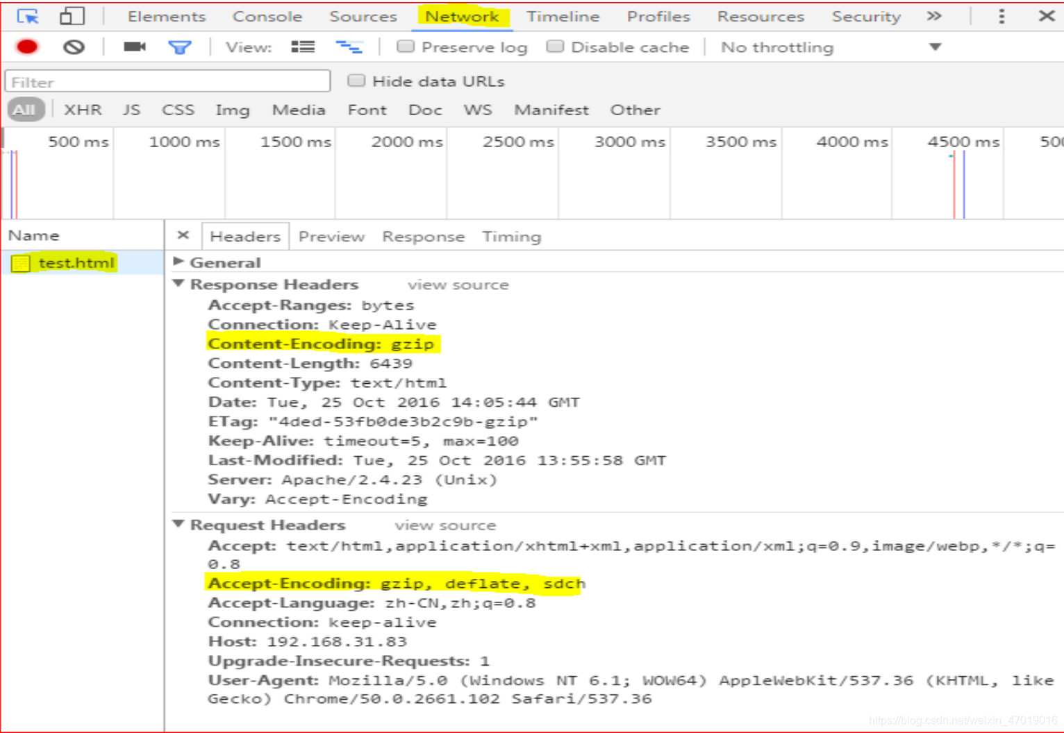1064x733 pixels.
Task: Click the Content-Encoding: gzip header line
Action: click(x=321, y=344)
